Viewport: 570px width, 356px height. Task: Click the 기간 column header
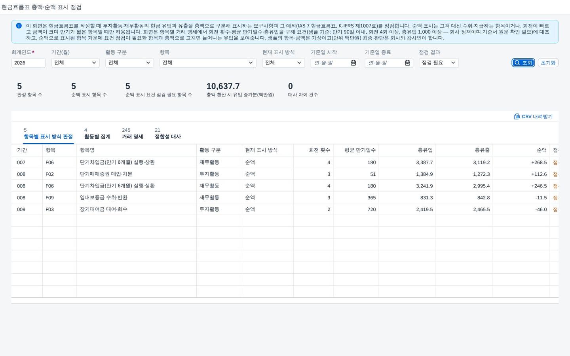coord(27,150)
